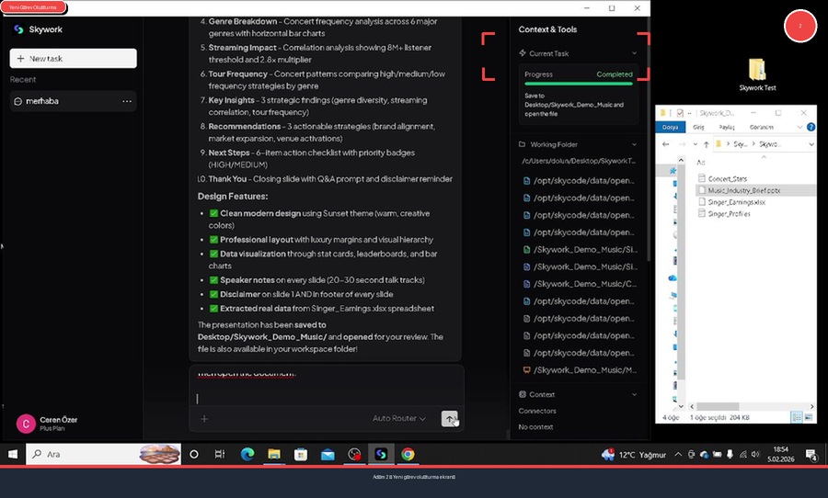The image size is (828, 498).
Task: Open the Skywork Test folder on the desktop
Action: click(757, 72)
